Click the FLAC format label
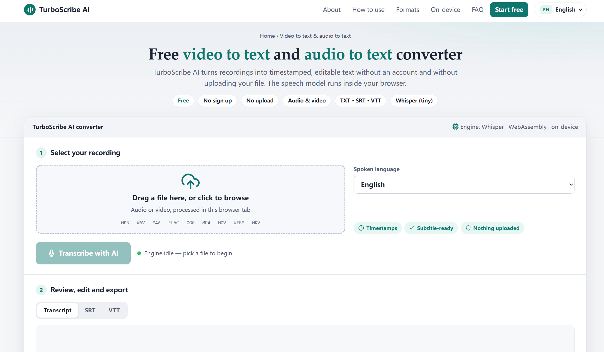The height and width of the screenshot is (352, 604). tap(173, 223)
